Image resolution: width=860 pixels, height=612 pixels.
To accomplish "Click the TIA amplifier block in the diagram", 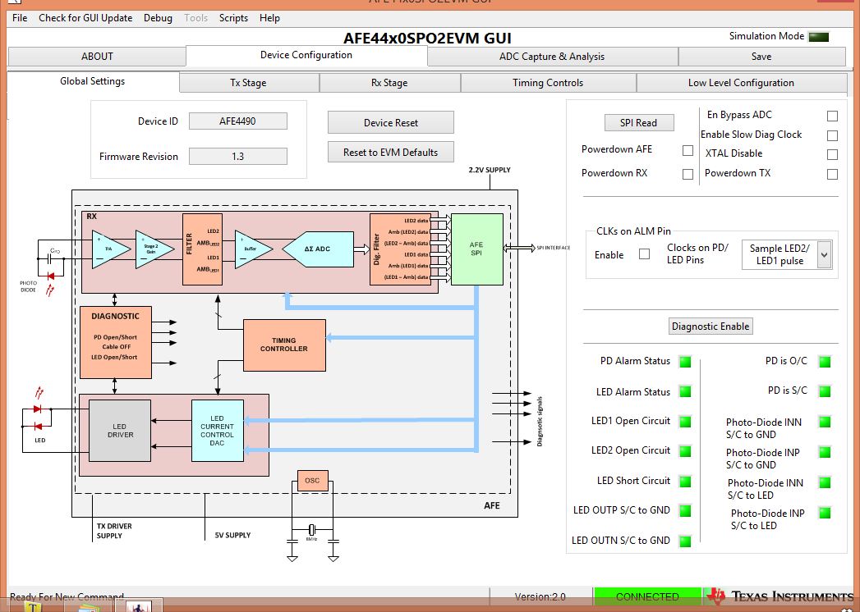I will [111, 249].
